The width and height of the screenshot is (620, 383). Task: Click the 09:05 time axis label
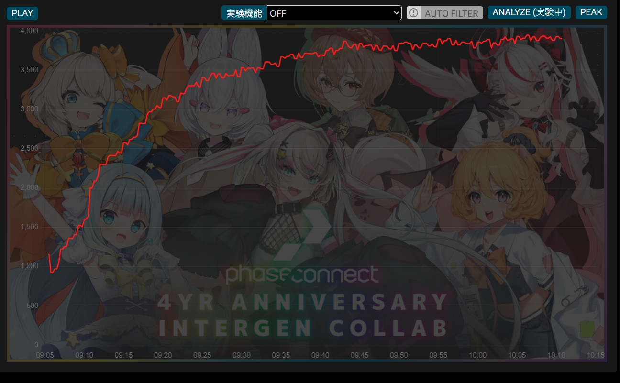click(x=45, y=355)
